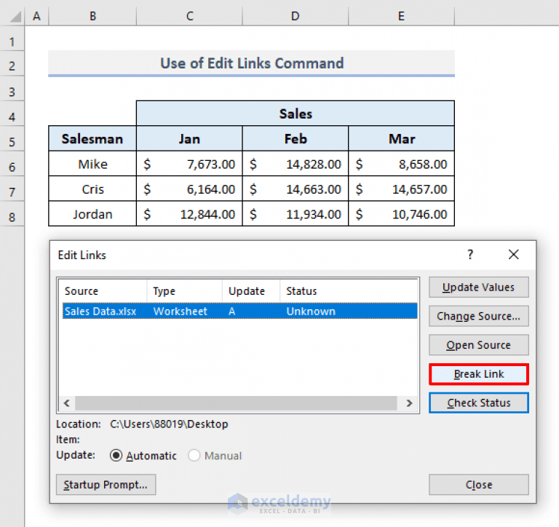
Task: Select the Manual update radio button
Action: tap(194, 456)
